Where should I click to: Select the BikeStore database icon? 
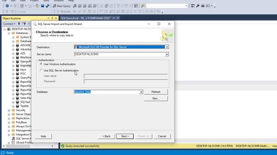point(17,57)
